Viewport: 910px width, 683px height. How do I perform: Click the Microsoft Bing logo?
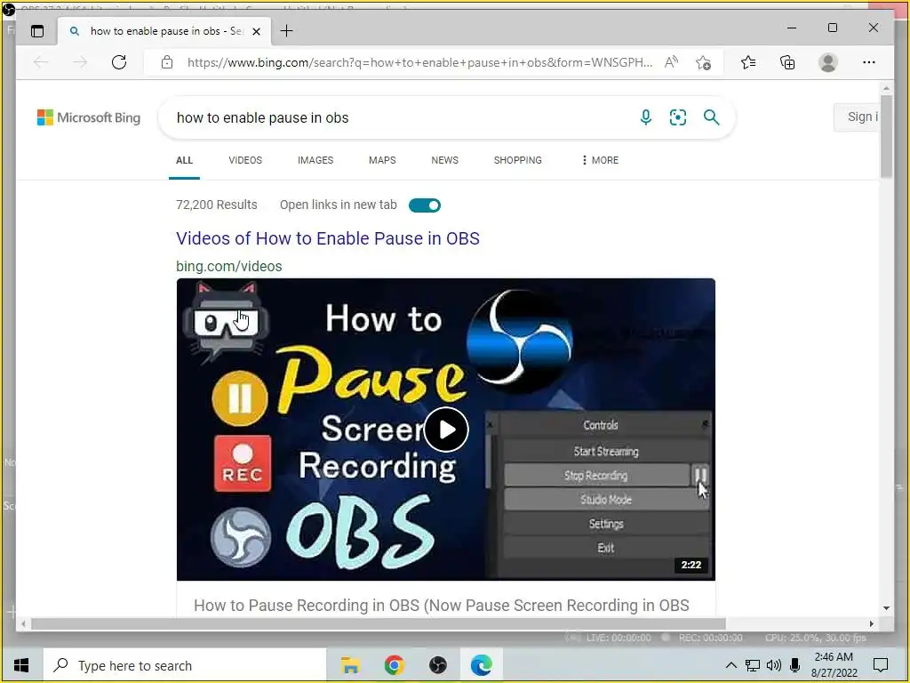pos(89,117)
